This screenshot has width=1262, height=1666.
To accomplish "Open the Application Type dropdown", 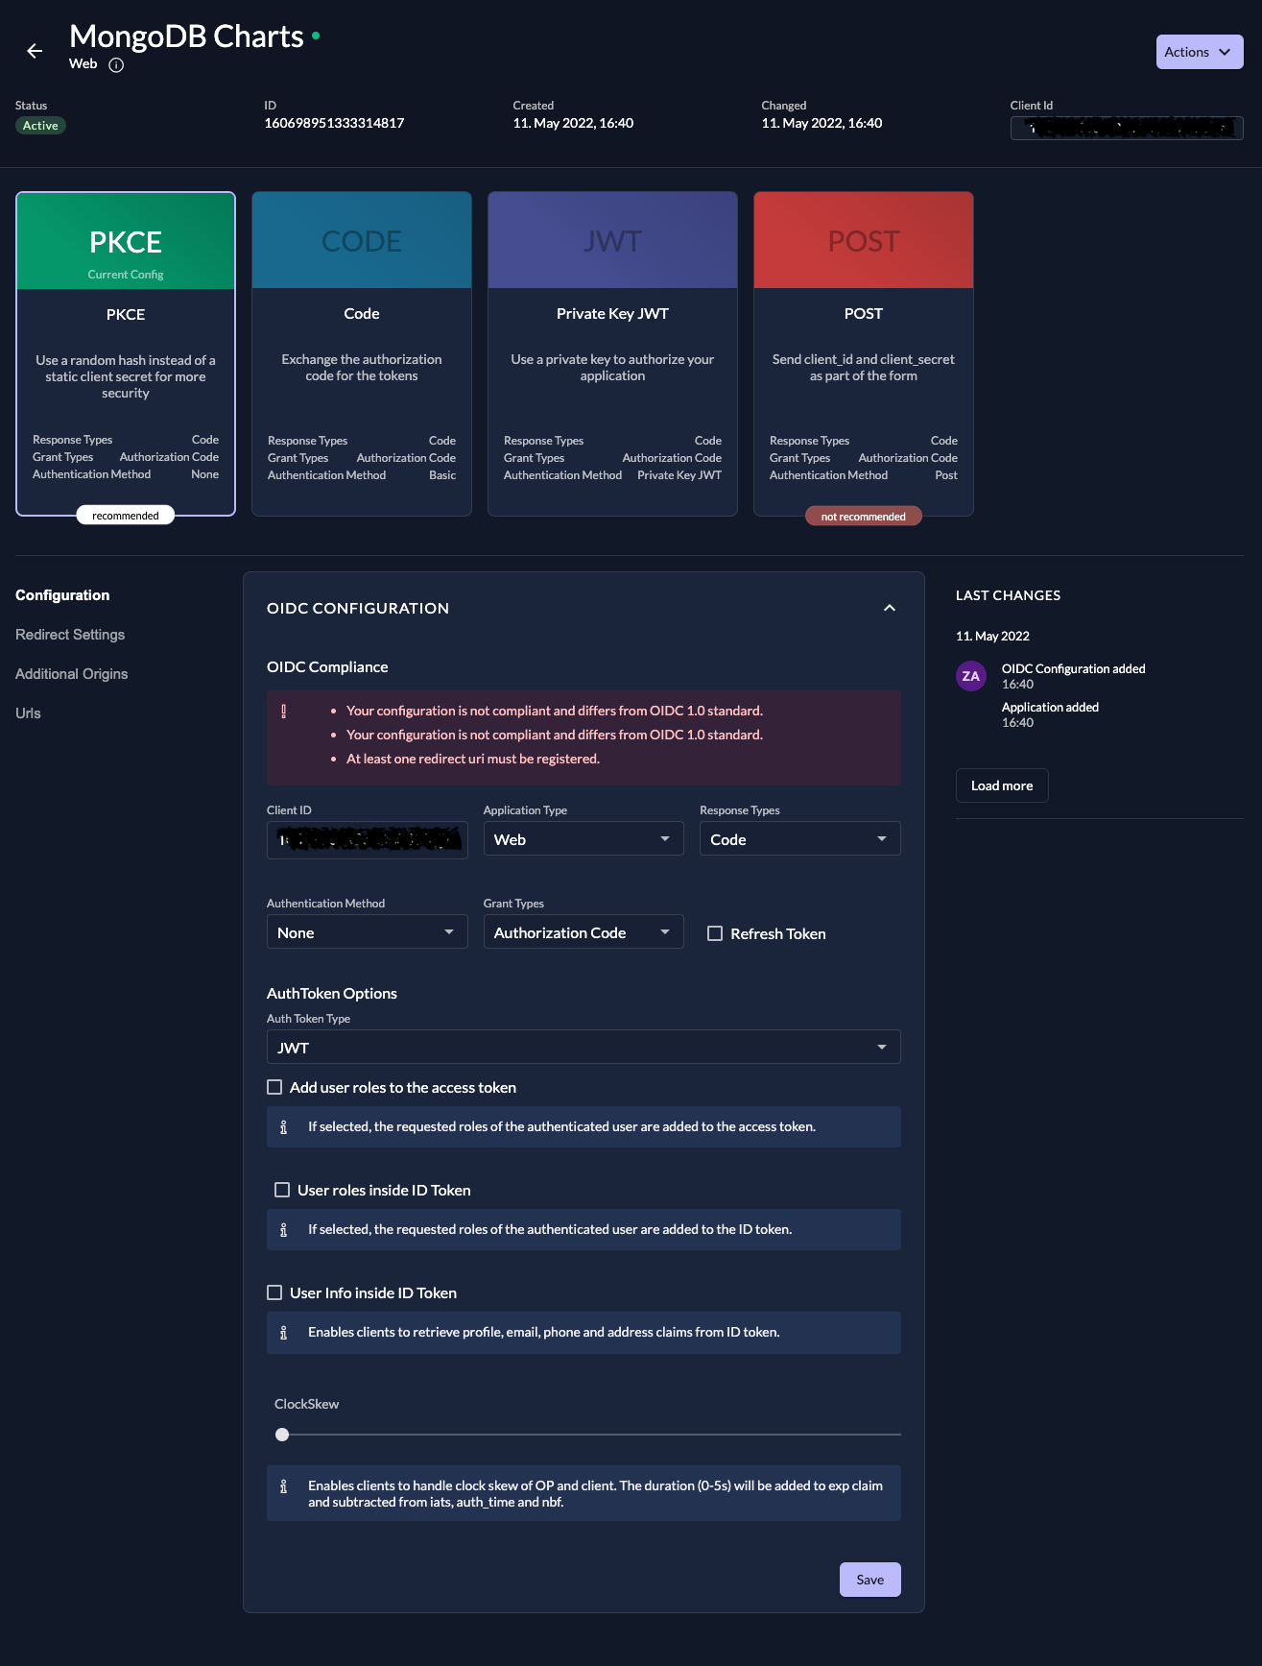I will (x=583, y=839).
